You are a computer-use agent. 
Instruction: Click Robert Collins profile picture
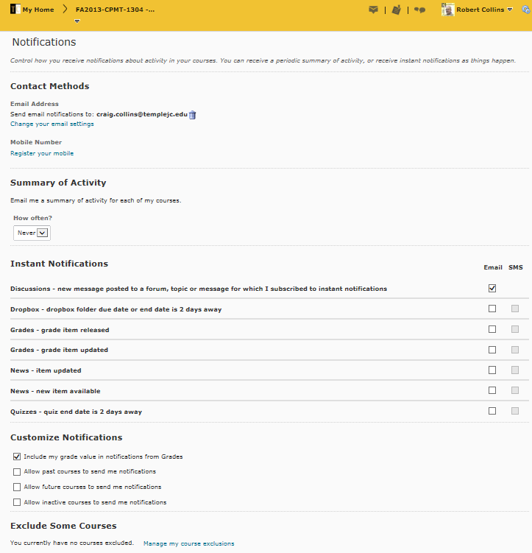(x=448, y=10)
